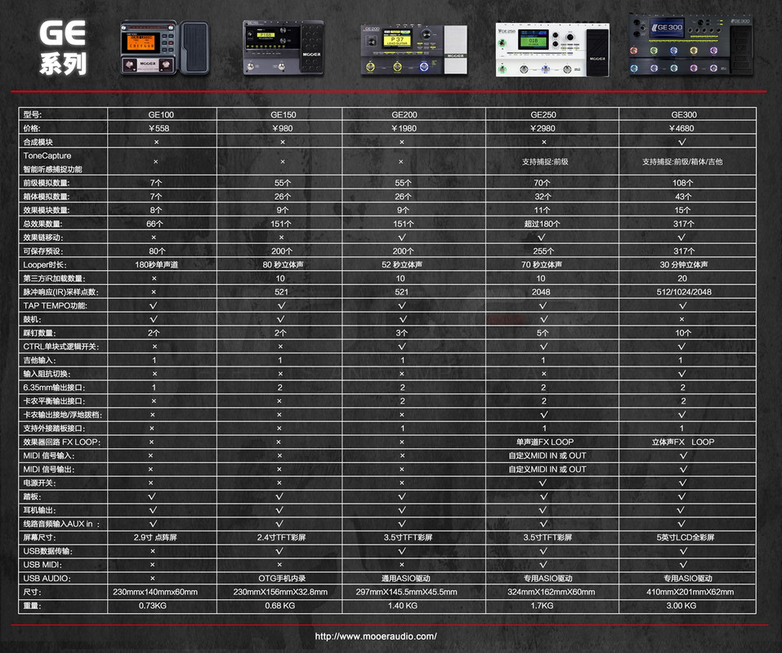The height and width of the screenshot is (653, 782).
Task: Select the GE150 column header
Action: coord(283,114)
